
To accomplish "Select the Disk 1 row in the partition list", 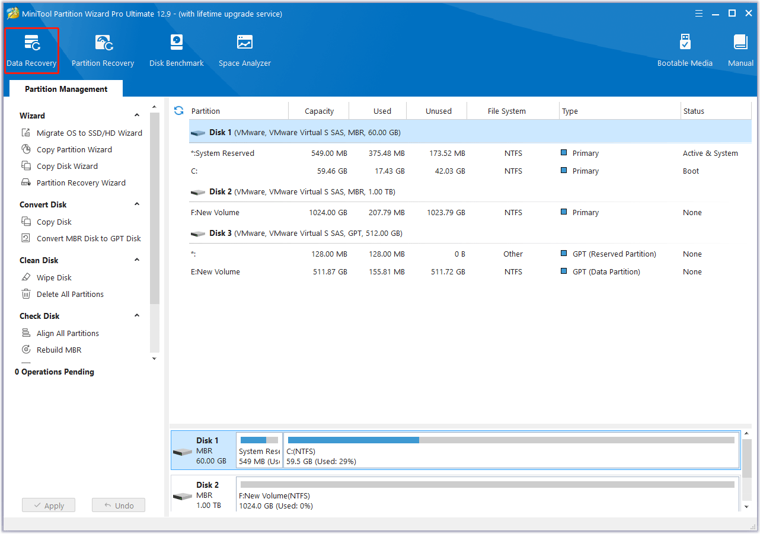I will coord(470,132).
